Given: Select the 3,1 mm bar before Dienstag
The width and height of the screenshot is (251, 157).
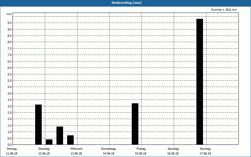Looking at the screenshot, I should (38, 125).
